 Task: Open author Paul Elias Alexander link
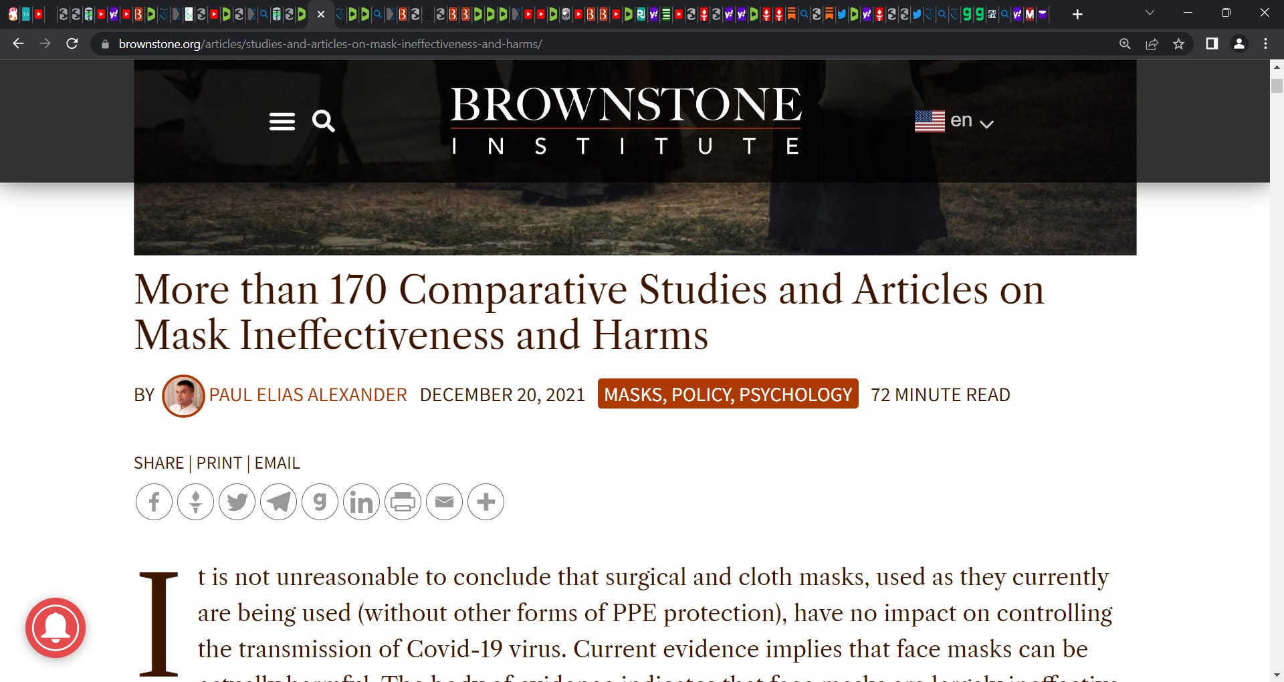tap(308, 395)
